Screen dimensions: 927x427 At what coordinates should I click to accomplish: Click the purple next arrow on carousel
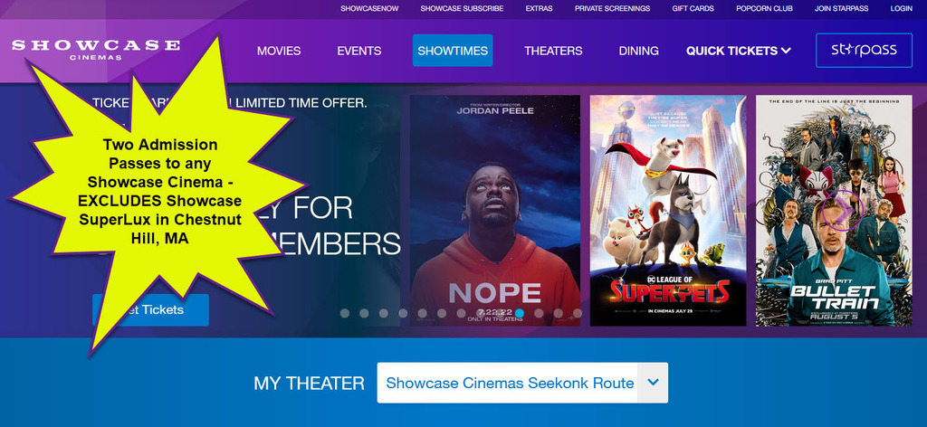click(x=843, y=208)
